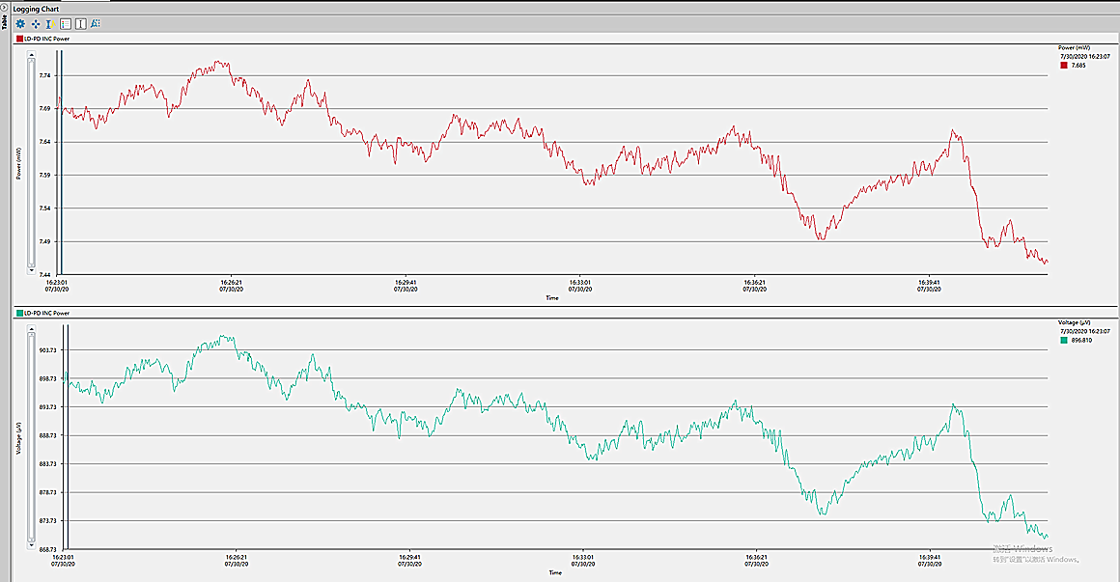Click the red LD-PD INC Power series square
The height and width of the screenshot is (582, 1120).
[18, 39]
